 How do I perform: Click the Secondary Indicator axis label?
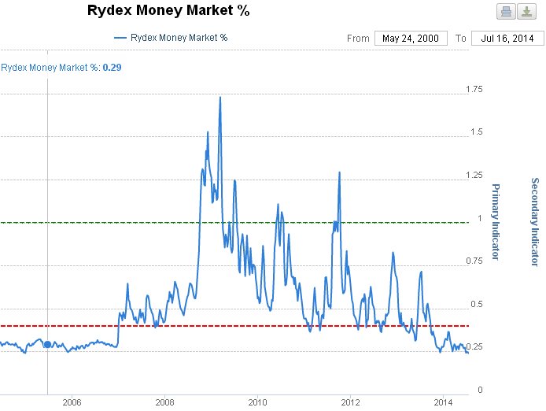coord(534,222)
